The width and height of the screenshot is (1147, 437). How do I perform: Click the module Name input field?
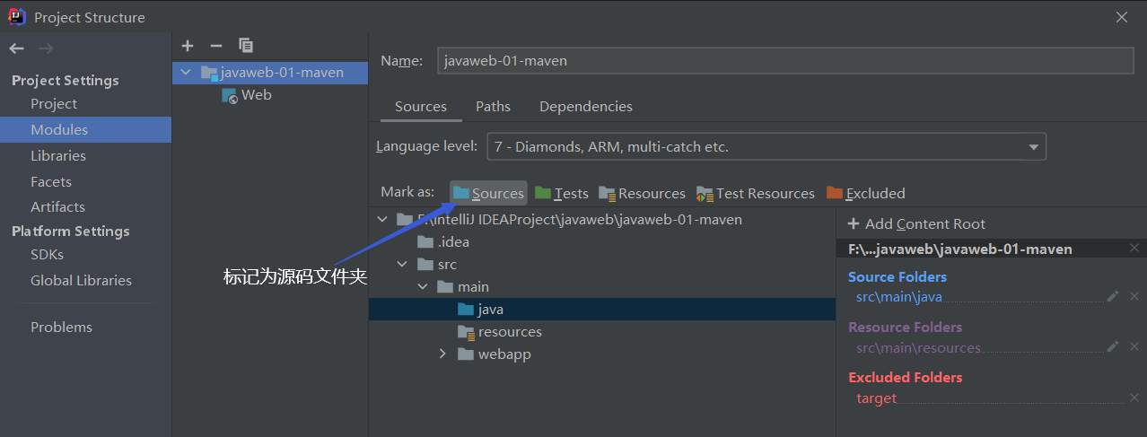(x=786, y=60)
